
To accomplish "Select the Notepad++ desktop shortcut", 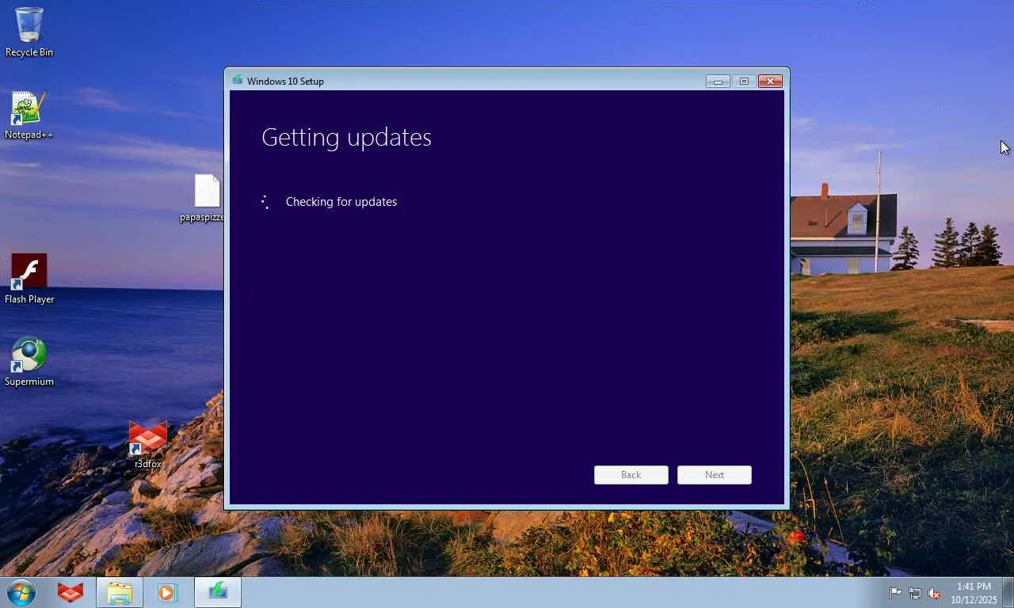I will coord(29,116).
